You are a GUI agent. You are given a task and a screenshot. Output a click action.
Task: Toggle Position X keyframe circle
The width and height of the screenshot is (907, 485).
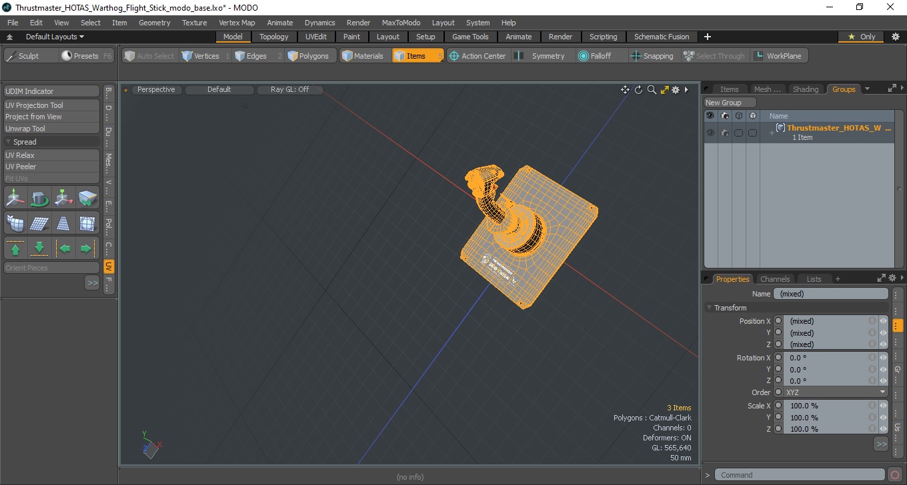pyautogui.click(x=778, y=321)
